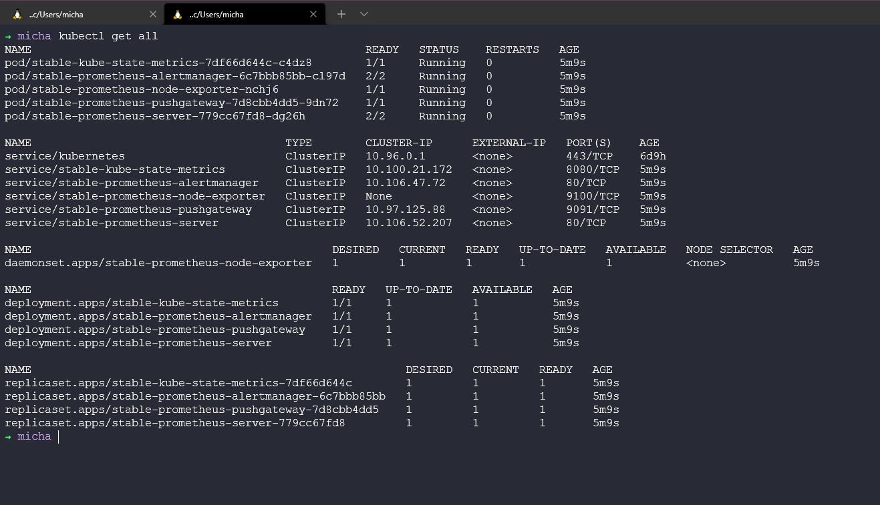880x505 pixels.
Task: Click the NODE SELECTOR column header
Action: pos(729,249)
